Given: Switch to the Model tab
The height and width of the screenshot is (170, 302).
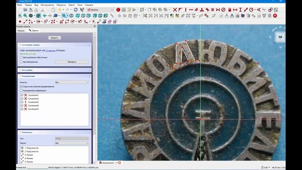Looking at the screenshot, I should (x=21, y=31).
